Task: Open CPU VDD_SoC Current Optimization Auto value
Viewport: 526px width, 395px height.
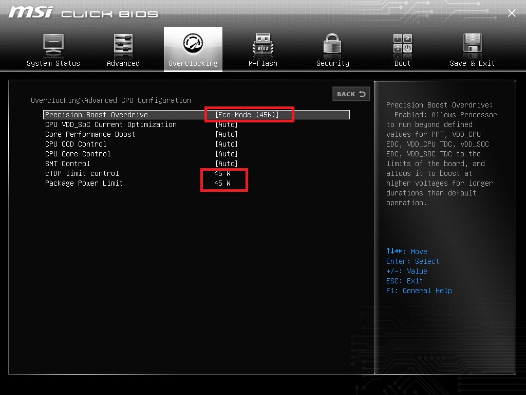Action: pyautogui.click(x=227, y=124)
